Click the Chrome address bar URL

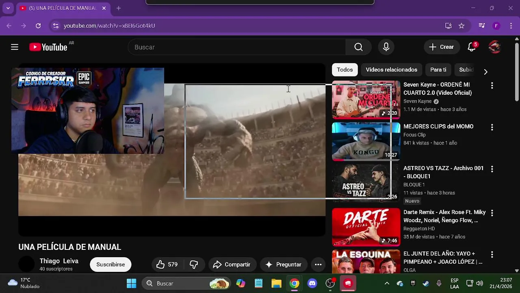click(x=109, y=26)
